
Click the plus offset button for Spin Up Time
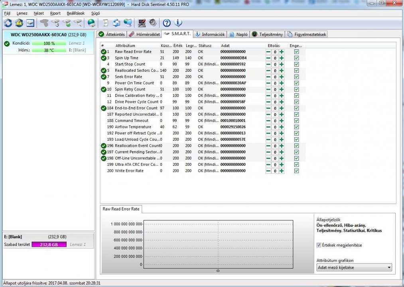281,58
